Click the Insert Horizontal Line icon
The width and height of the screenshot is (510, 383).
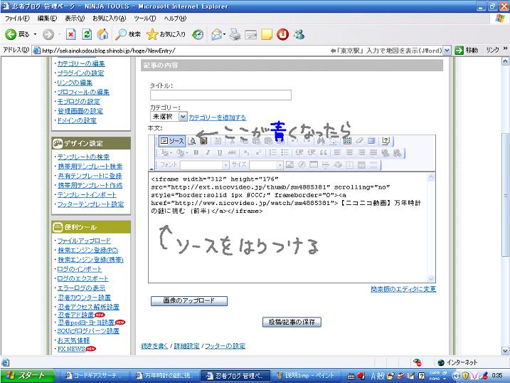(326, 164)
